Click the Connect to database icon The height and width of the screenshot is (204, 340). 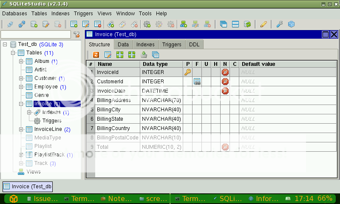point(10,24)
